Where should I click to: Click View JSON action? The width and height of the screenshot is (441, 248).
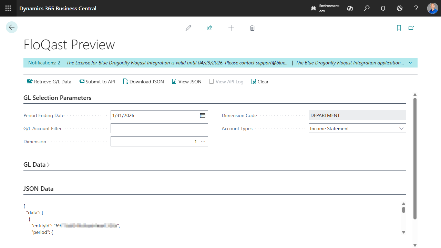(x=186, y=82)
